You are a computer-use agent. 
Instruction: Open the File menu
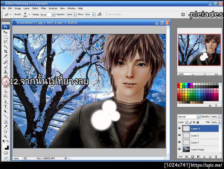(4, 9)
